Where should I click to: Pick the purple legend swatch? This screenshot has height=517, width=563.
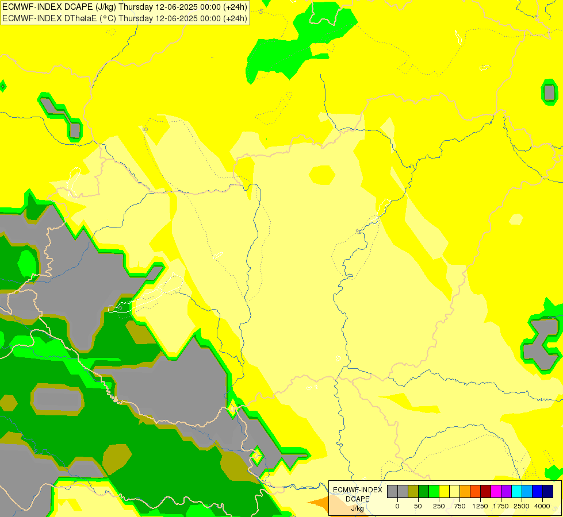pos(506,491)
